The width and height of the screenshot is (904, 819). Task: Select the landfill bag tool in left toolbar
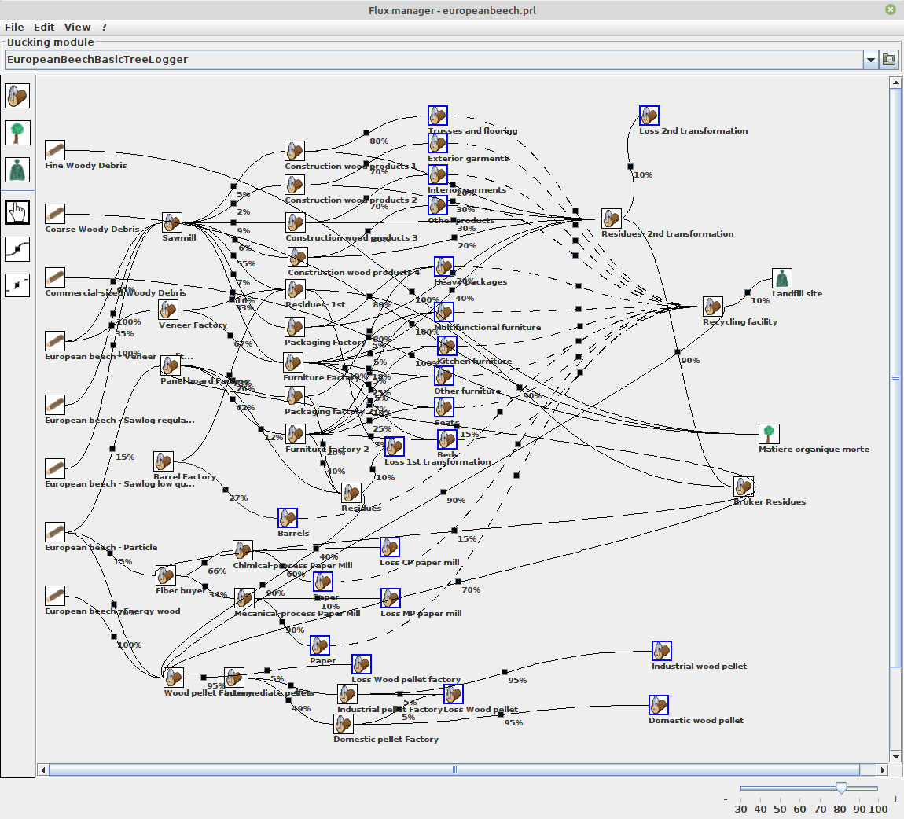click(17, 170)
